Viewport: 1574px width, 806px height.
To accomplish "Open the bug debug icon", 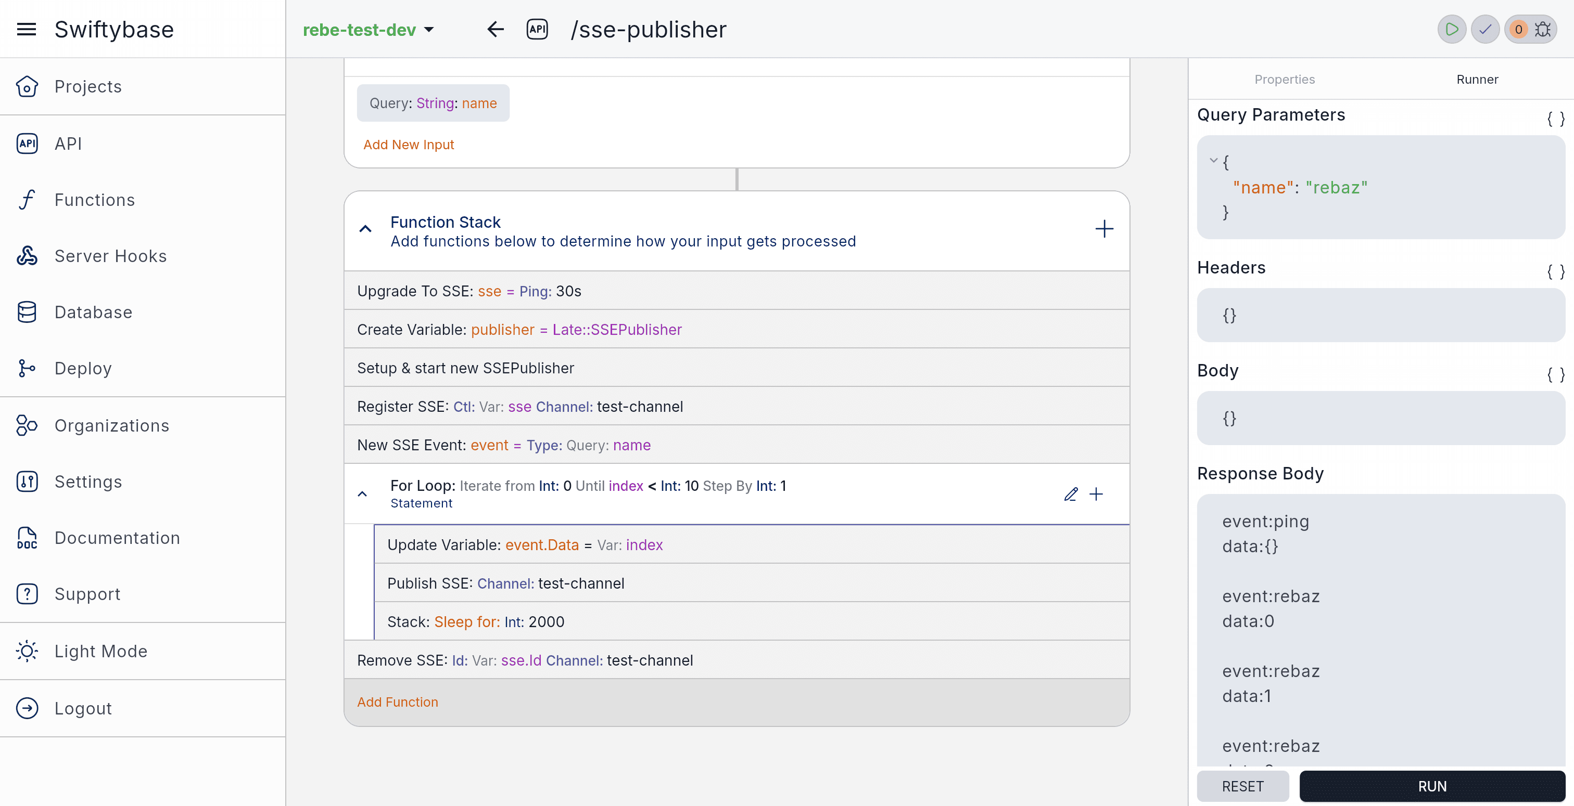I will pyautogui.click(x=1543, y=29).
